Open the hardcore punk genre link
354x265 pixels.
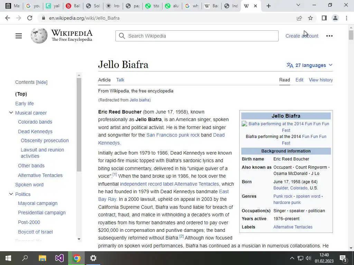287,202
